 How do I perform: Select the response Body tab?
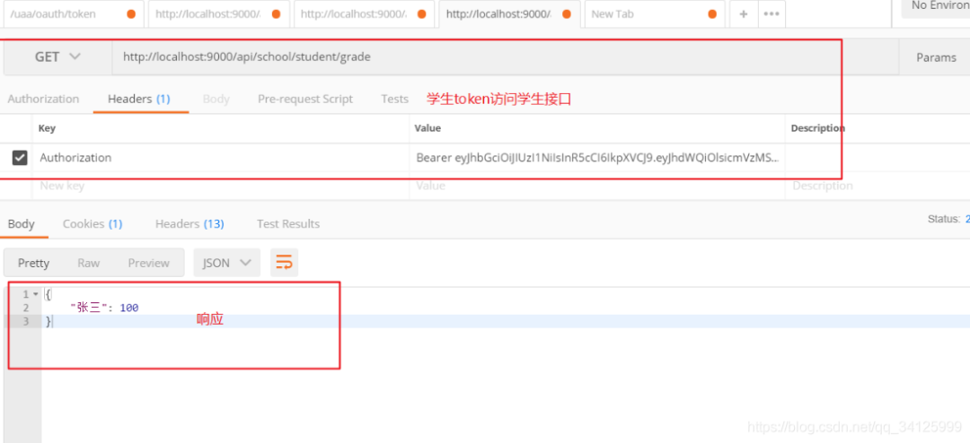[21, 223]
